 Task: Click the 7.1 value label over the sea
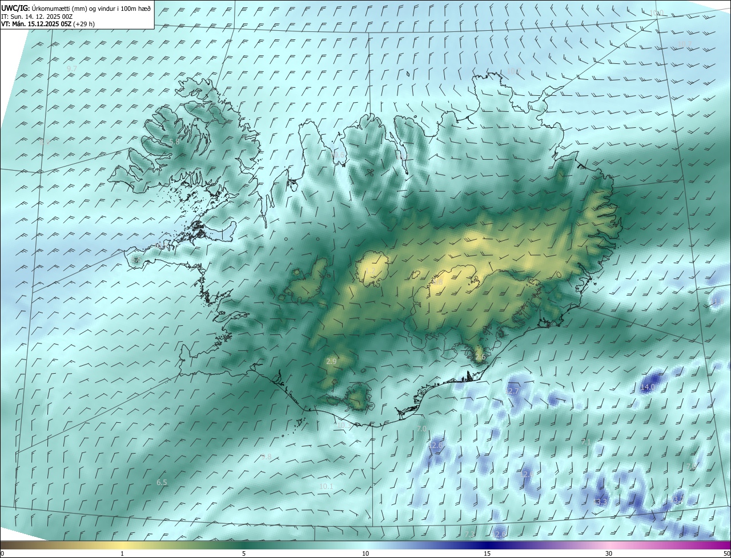(x=585, y=442)
